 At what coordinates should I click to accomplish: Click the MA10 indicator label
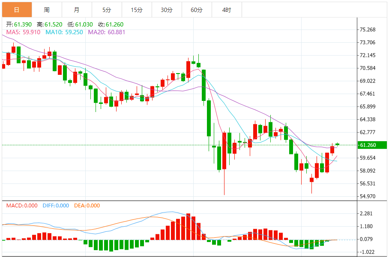coord(64,32)
